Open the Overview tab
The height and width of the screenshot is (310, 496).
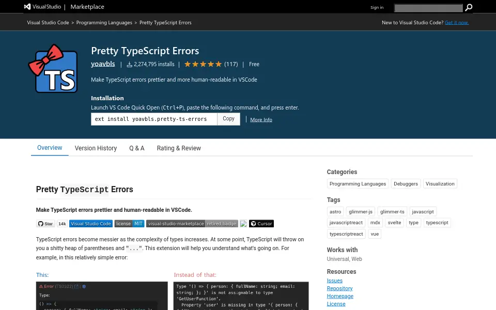coord(50,148)
